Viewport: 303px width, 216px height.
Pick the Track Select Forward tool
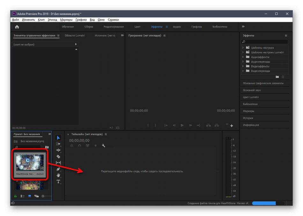(x=58, y=144)
